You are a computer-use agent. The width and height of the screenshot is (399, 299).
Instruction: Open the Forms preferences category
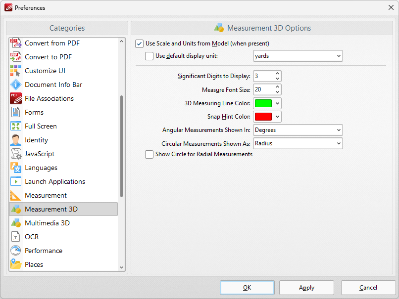click(63, 112)
